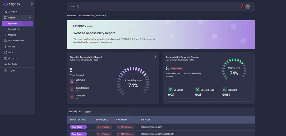
Task: Click the Progress score 74% gauge
Action: (234, 69)
